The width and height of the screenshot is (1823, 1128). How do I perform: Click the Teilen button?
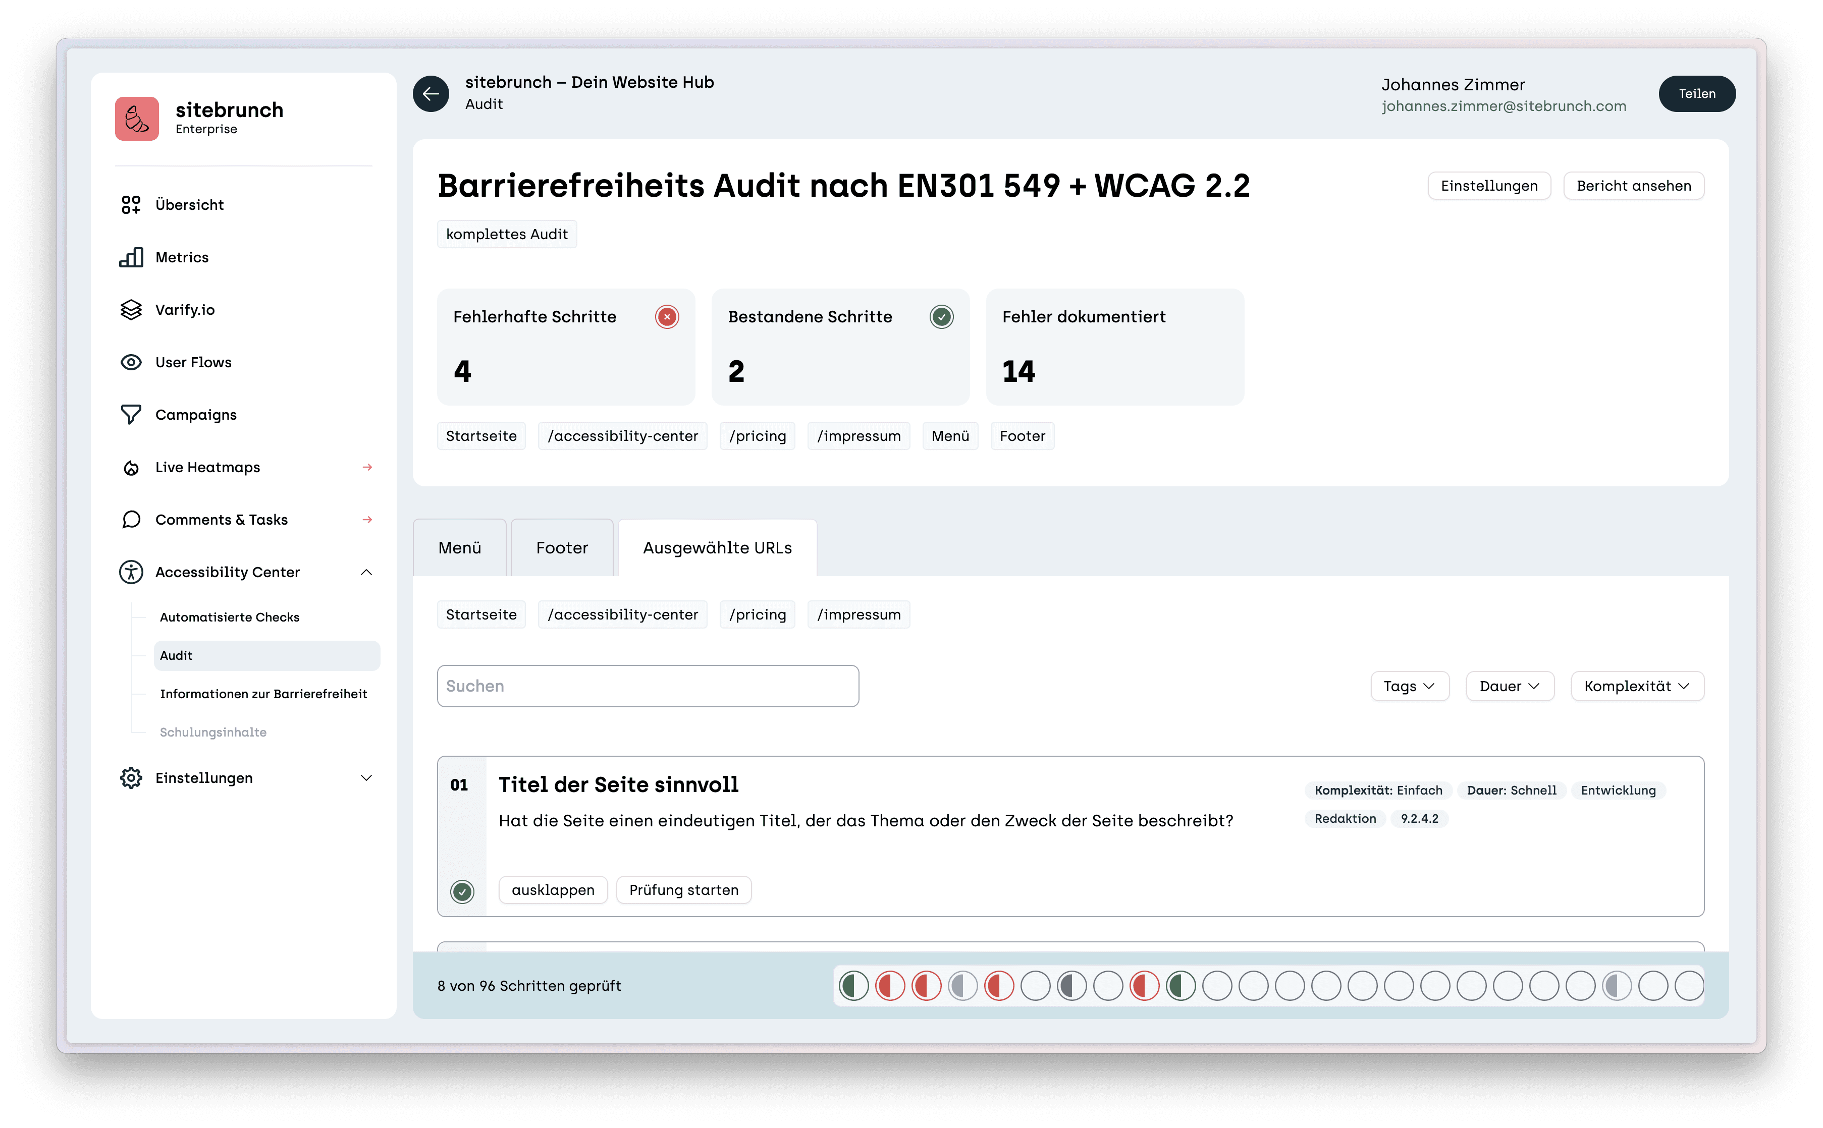[1697, 93]
